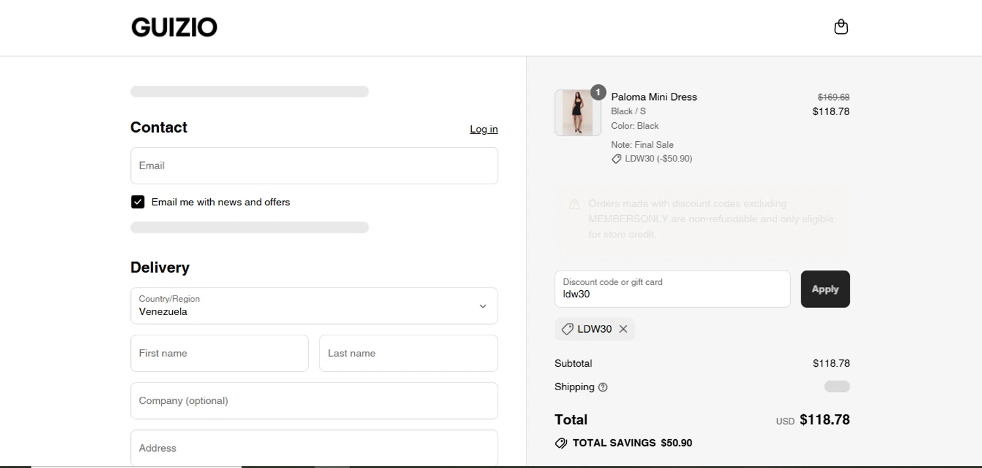
Task: Click the quantity badge on dress thumbnail
Action: coord(598,92)
